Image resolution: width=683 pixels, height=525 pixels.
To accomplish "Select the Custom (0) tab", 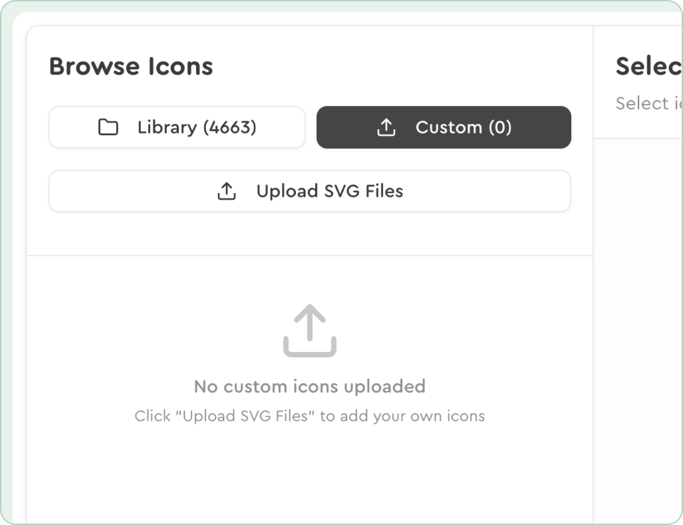I will tap(444, 127).
